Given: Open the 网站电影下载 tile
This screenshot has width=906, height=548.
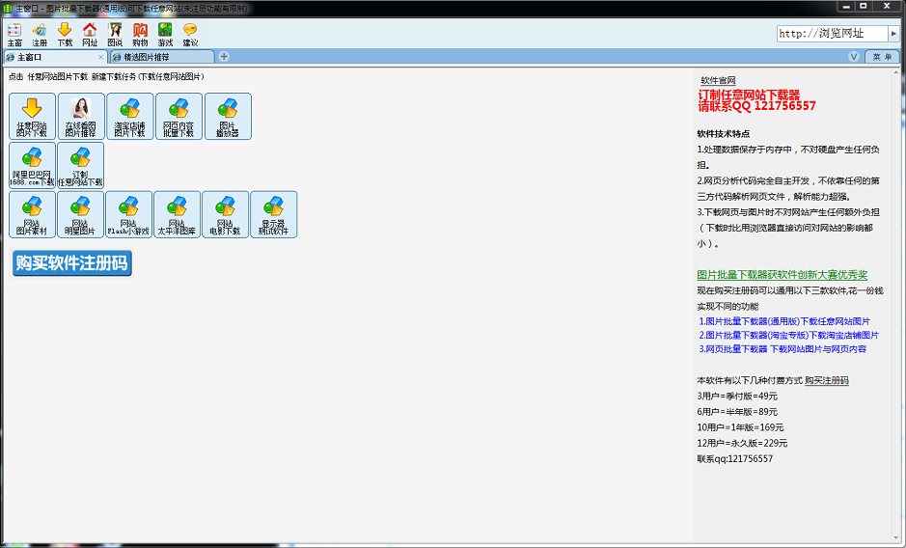Looking at the screenshot, I should [226, 214].
